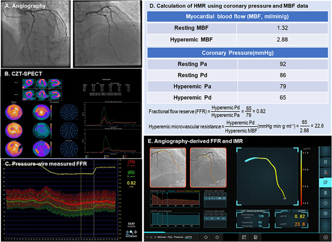Click the save disk icon in caFFR sidebar
The image size is (332, 242).
tap(325, 162)
